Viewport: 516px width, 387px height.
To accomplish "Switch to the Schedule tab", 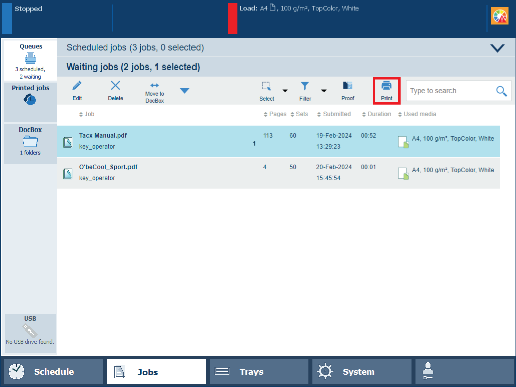I will [53, 372].
